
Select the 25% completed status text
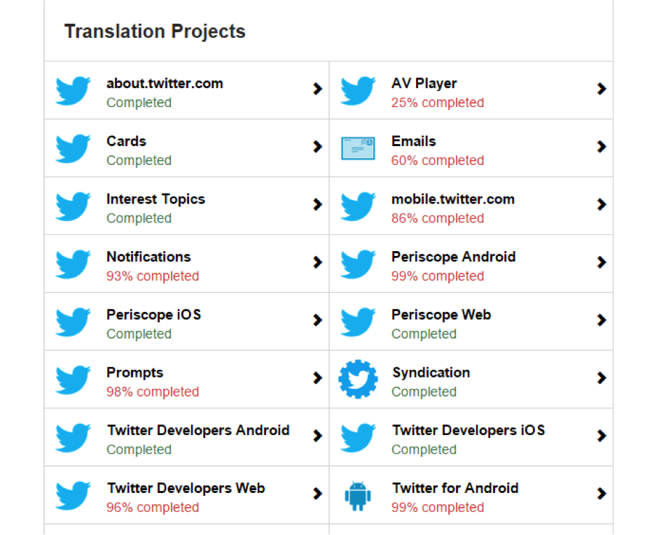pyautogui.click(x=438, y=103)
